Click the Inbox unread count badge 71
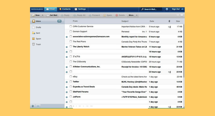Viewport: 215px width, 116px height. click(59, 21)
